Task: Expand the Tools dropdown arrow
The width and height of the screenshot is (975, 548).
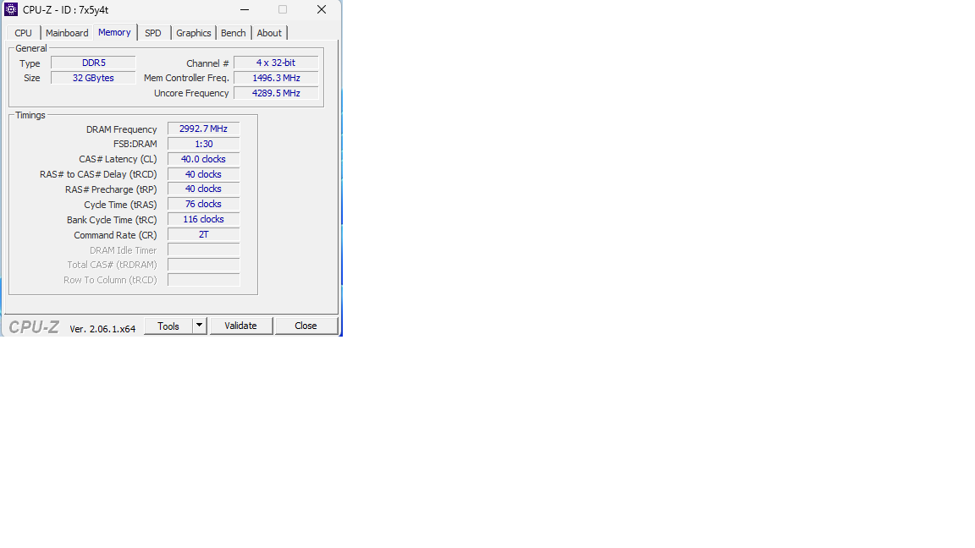Action: pyautogui.click(x=199, y=326)
